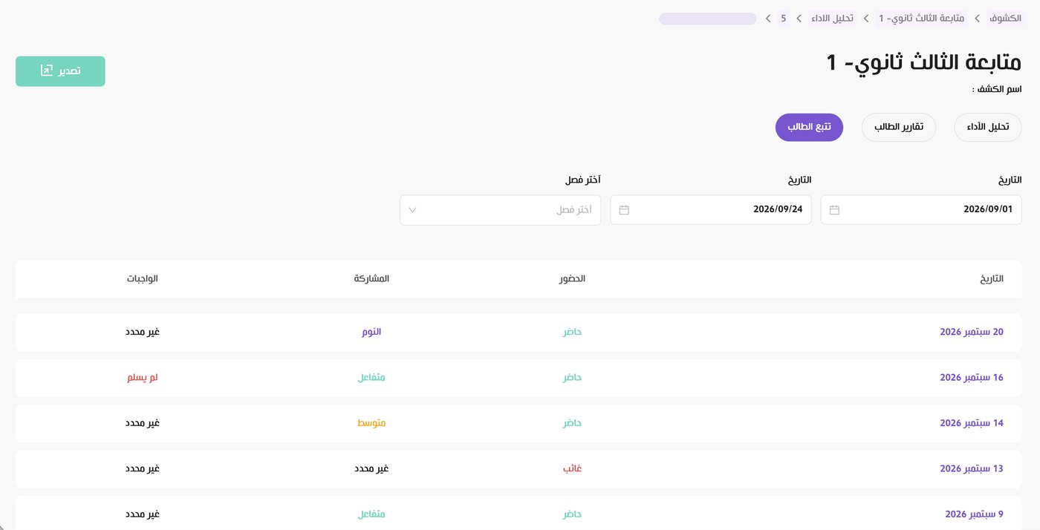
Task: Click the large page title متابعة الثالث ثانوي- 1
Action: tap(924, 62)
